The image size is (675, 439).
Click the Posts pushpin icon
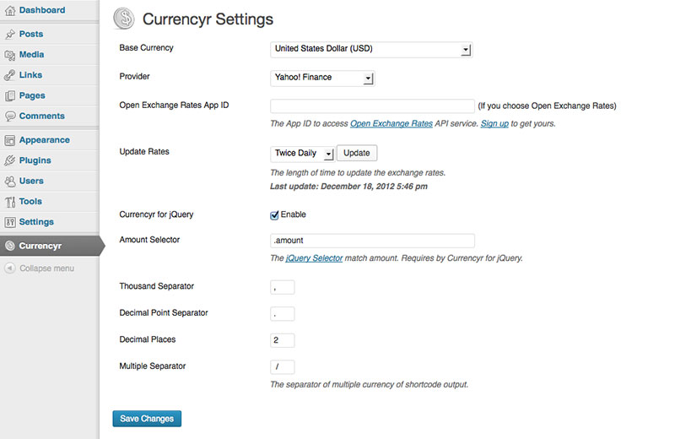tap(10, 35)
